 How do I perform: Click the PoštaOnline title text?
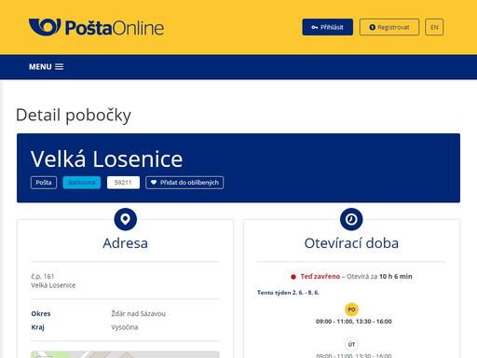115,28
